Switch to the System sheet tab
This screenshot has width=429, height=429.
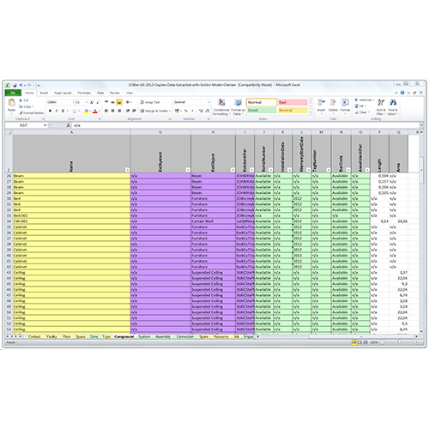coord(144,337)
